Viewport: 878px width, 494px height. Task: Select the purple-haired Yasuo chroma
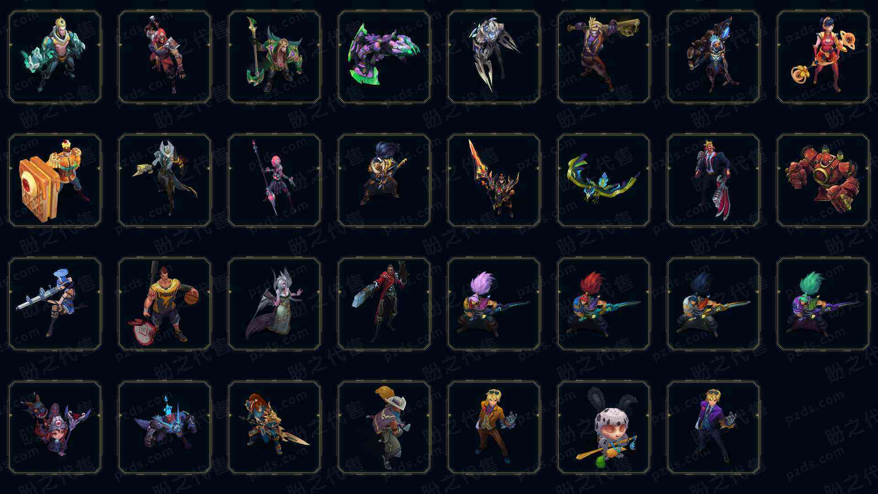coord(493,304)
